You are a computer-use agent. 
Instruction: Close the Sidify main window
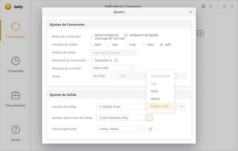[232, 6]
